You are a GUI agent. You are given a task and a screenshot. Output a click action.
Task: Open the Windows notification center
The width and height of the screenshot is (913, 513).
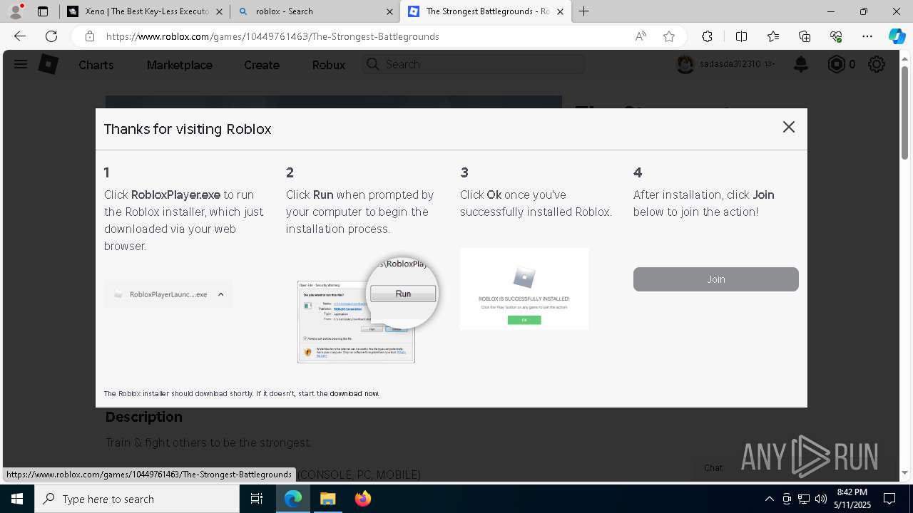pos(889,499)
